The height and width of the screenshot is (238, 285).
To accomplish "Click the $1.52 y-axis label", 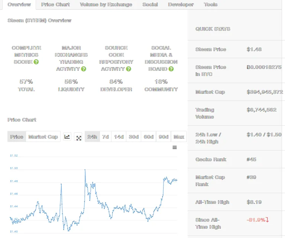I will (14, 155).
